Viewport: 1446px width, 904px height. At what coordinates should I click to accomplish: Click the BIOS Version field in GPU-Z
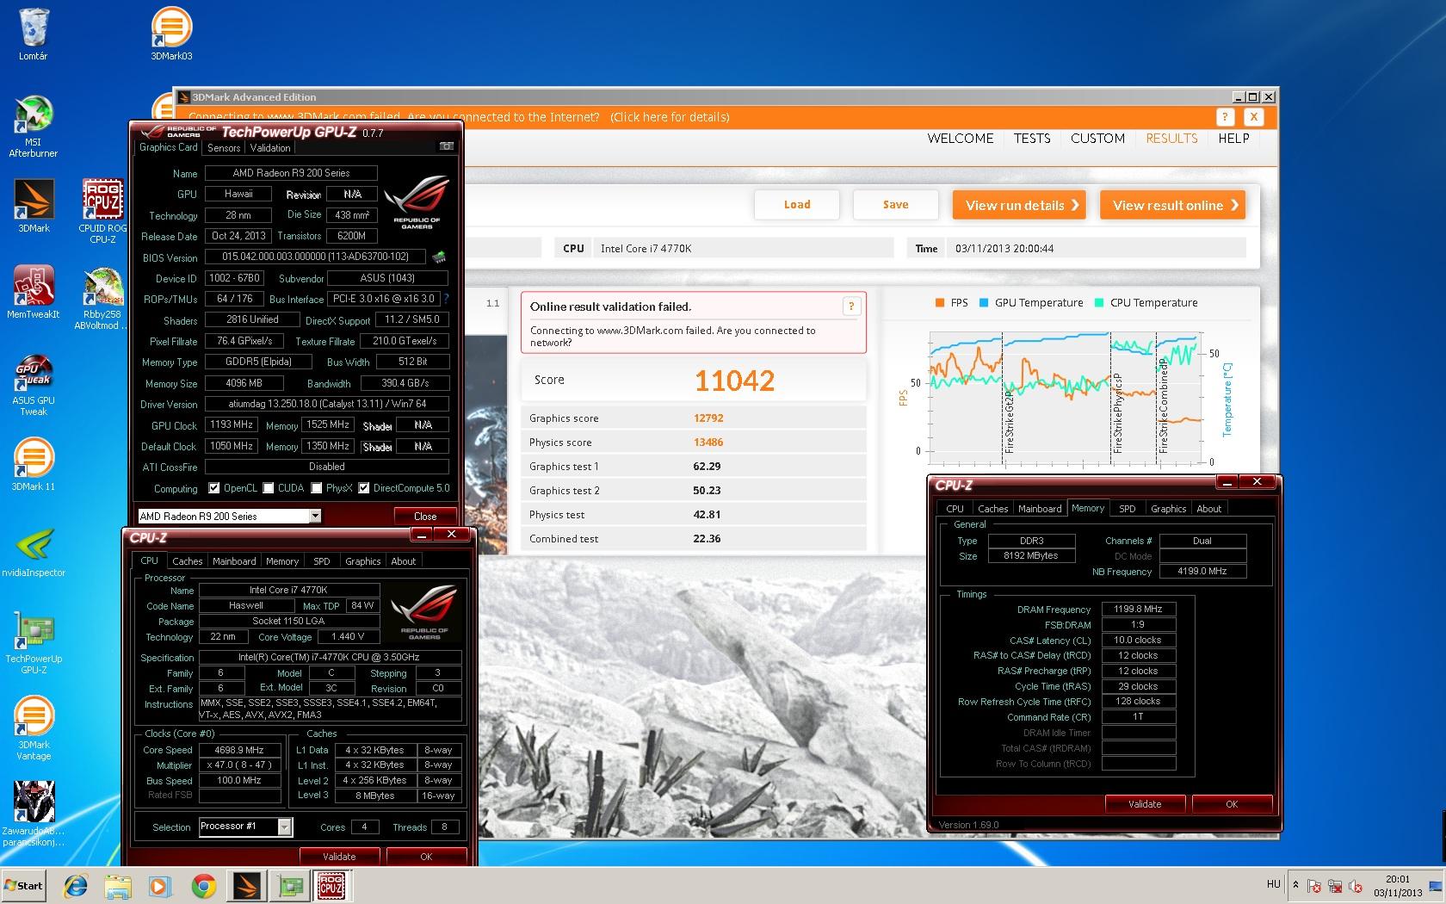point(315,257)
